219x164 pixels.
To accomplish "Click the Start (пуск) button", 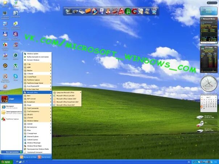I will coord(6,162).
